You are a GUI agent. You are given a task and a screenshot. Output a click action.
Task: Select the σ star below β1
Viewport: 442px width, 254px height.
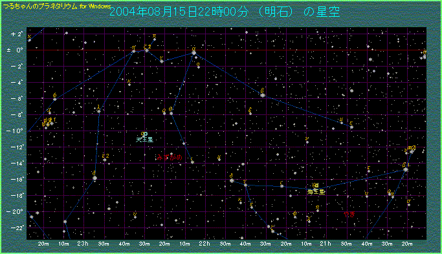pos(409,205)
